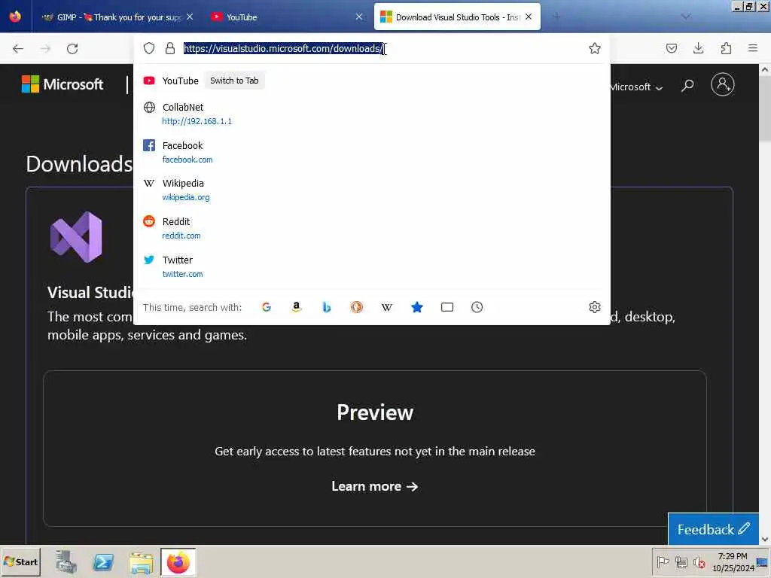771x578 pixels.
Task: Open the Downloads panel arrow icon
Action: 698,48
